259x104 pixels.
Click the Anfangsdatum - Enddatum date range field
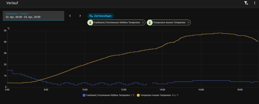pos(33,16)
